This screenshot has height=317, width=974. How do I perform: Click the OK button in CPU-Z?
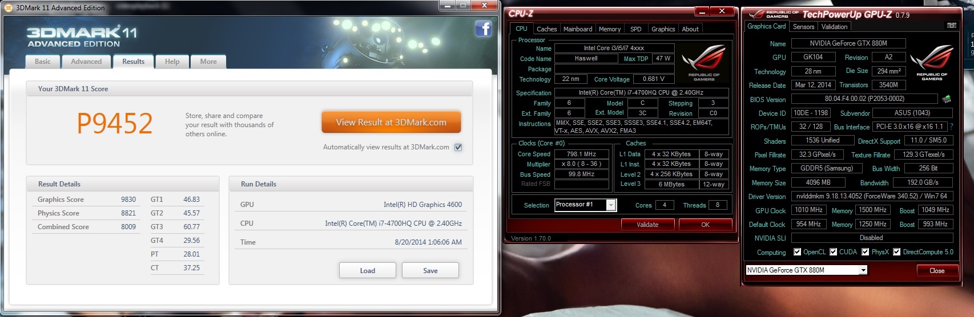click(705, 225)
